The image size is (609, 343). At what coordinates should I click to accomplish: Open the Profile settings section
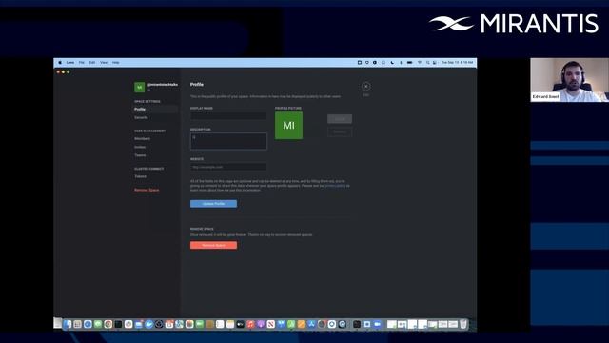pos(140,110)
